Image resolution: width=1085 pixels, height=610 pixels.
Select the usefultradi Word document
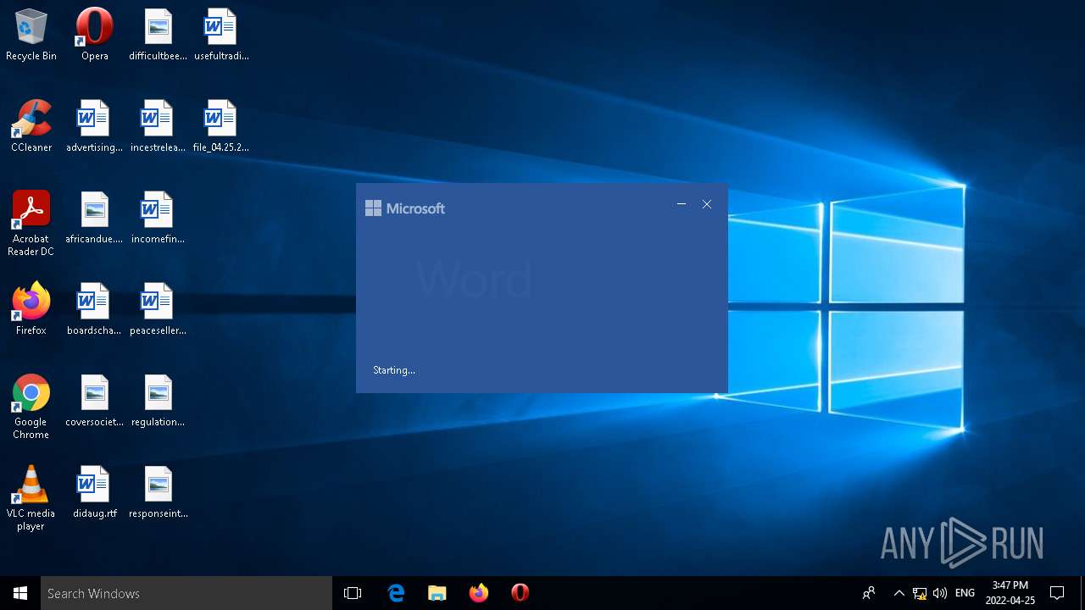[221, 35]
